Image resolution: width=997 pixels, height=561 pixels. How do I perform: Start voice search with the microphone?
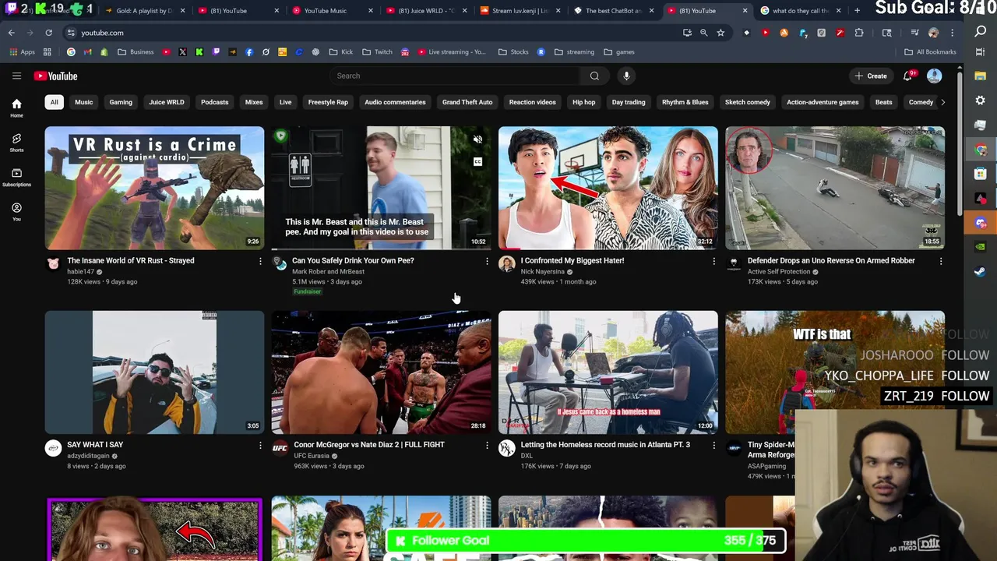click(x=626, y=76)
